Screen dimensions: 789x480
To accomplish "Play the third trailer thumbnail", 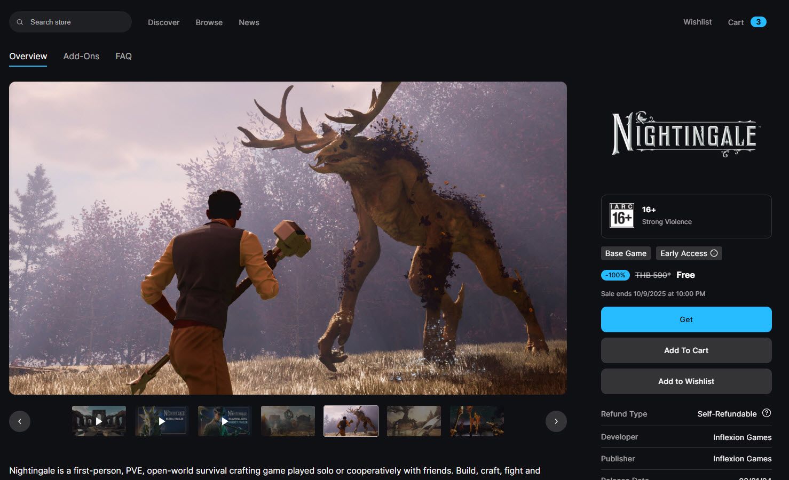I will (x=225, y=421).
